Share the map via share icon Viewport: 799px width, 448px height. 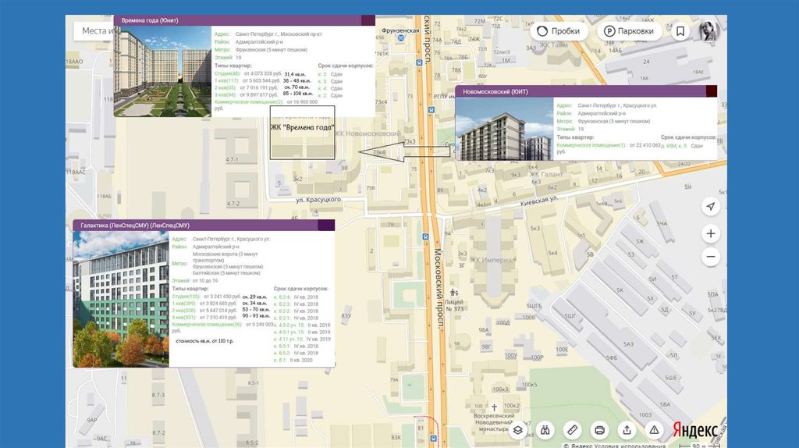coord(627,430)
